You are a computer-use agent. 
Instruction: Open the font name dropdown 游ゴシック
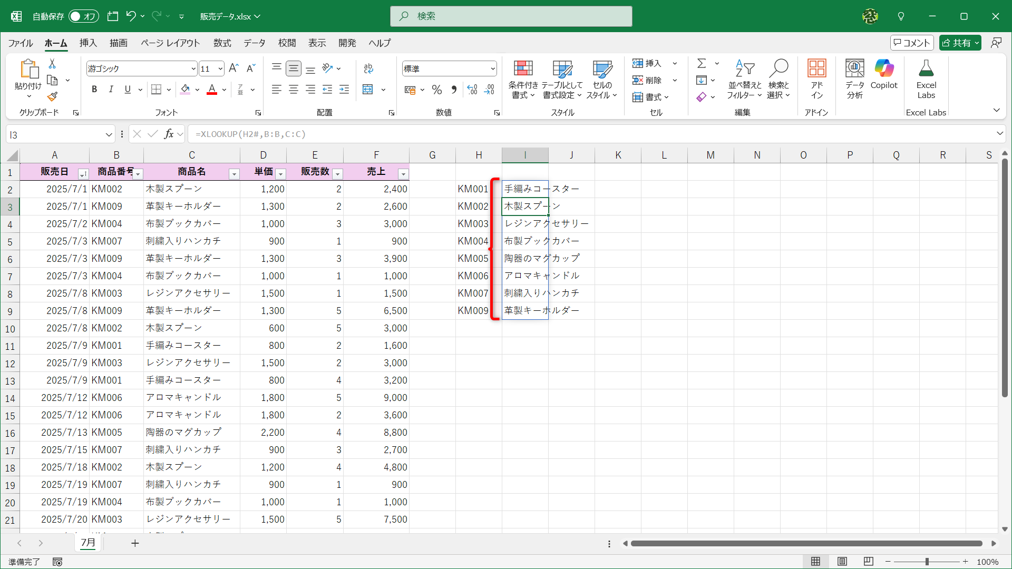193,69
